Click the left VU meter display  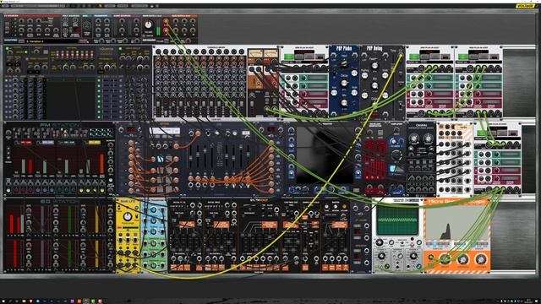pos(255,54)
